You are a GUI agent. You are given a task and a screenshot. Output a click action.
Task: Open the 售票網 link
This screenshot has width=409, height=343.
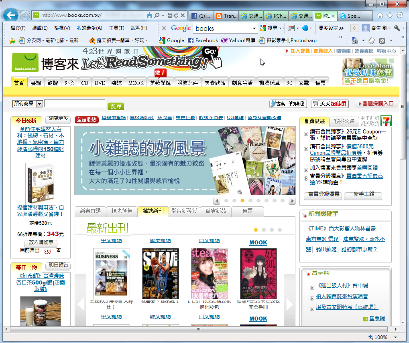[x=377, y=319]
